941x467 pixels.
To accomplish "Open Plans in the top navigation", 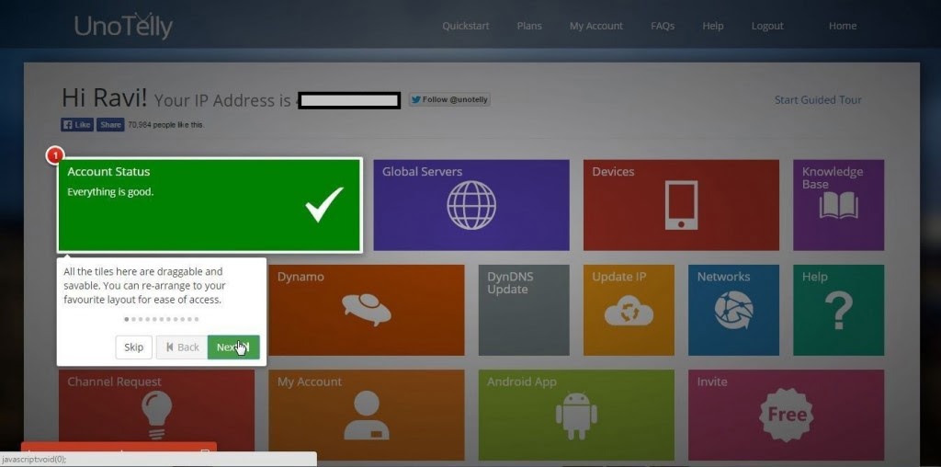I will coord(529,26).
